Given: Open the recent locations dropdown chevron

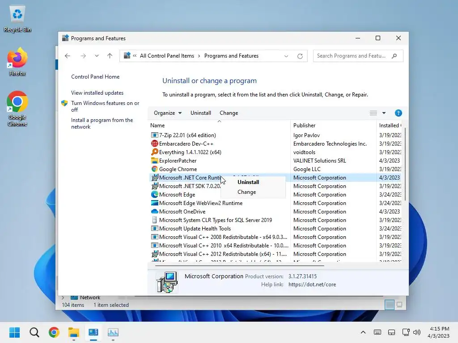Looking at the screenshot, I should 97,56.
